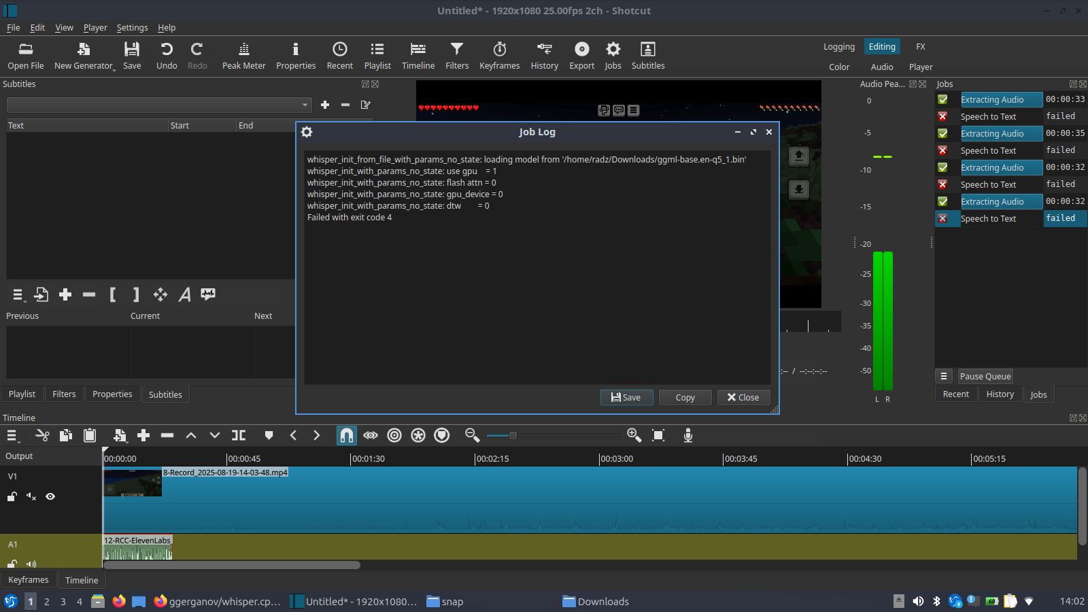Click Pause Queue in Jobs panel

[x=985, y=376]
